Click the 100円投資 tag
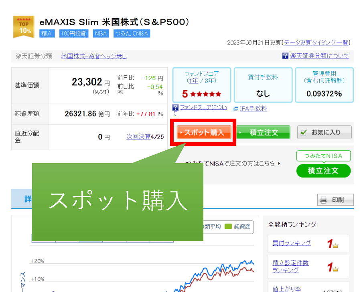 (74, 34)
